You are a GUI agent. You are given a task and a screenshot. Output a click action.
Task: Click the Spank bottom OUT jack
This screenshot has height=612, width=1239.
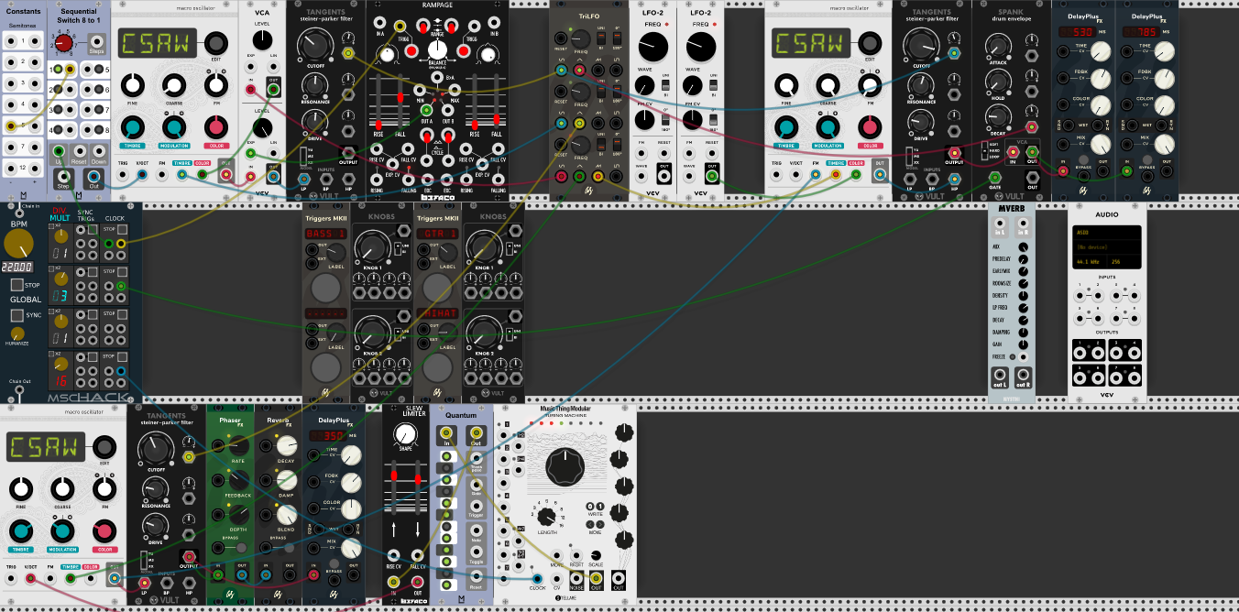pos(1033,178)
